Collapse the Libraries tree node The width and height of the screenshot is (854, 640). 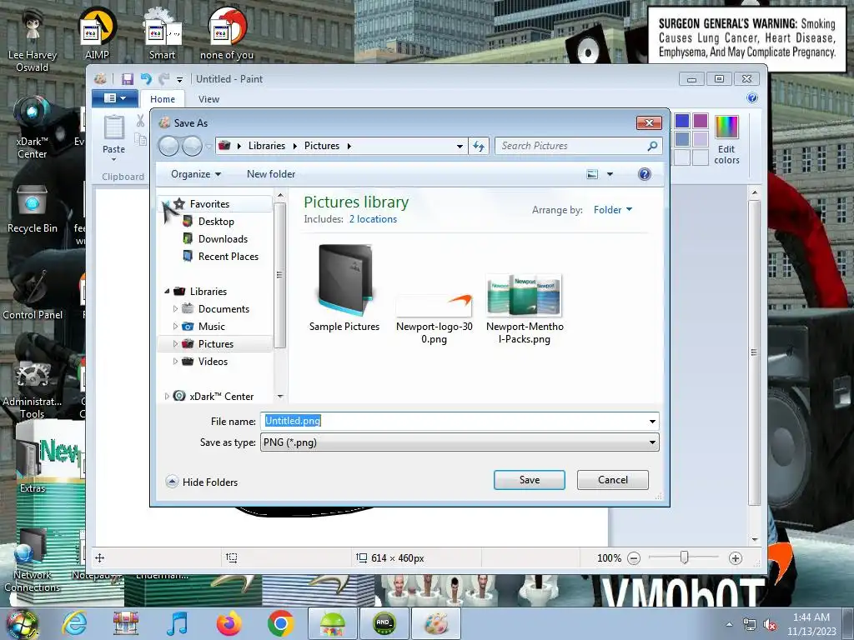click(x=167, y=291)
